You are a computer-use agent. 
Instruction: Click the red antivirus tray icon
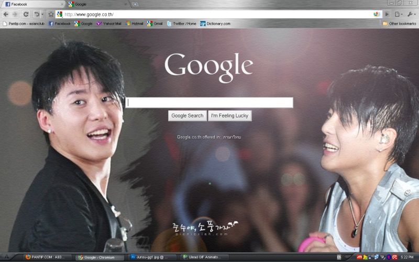point(394,257)
